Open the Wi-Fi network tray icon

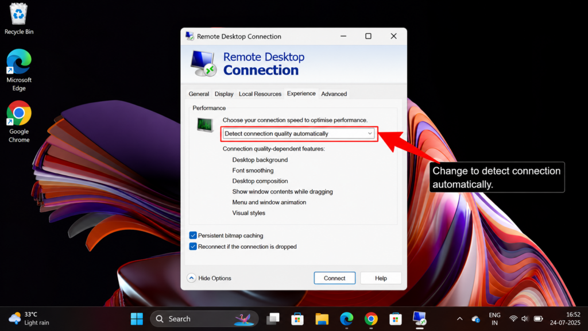tap(513, 318)
